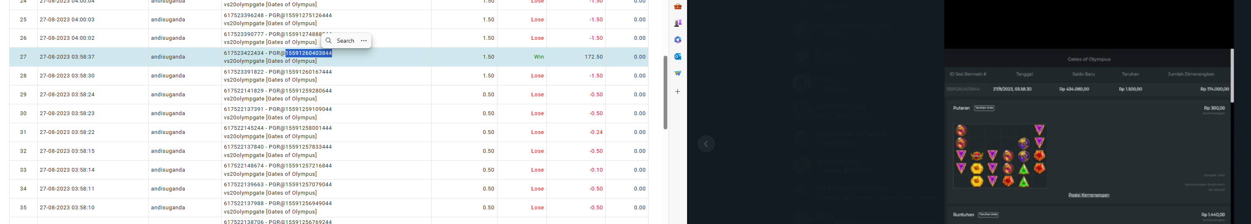1251x224 pixels.
Task: Open the three-dots more options in Search popup
Action: tap(364, 41)
